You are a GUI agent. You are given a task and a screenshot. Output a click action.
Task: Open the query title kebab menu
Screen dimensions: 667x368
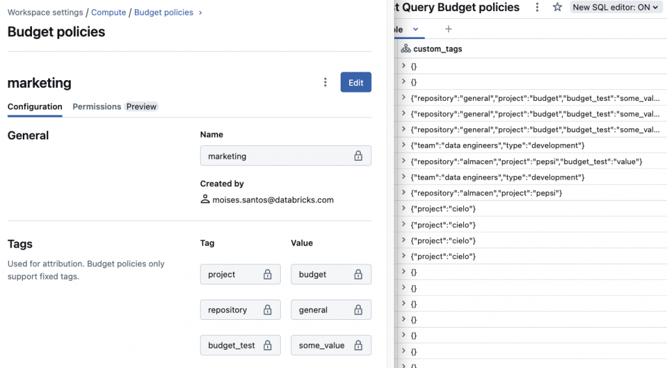coord(537,7)
